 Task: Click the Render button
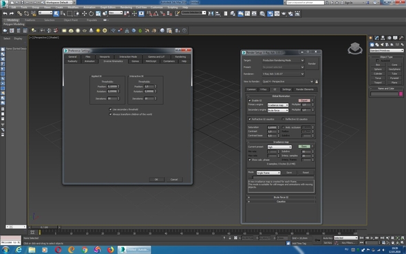[312, 64]
